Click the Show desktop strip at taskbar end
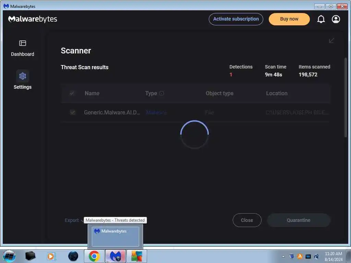The height and width of the screenshot is (263, 351). (x=349, y=256)
